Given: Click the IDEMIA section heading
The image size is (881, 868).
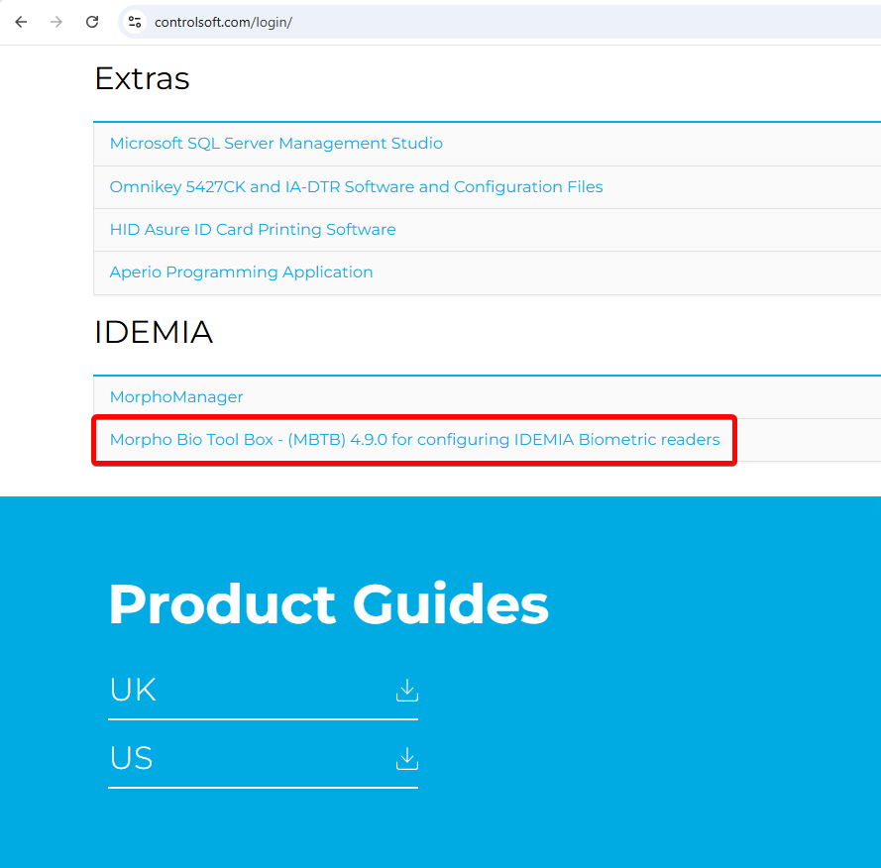Looking at the screenshot, I should click(154, 332).
